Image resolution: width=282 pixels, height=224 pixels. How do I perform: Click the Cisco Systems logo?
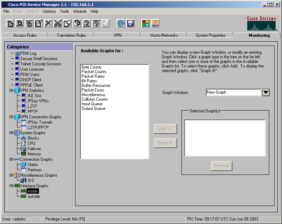[x=262, y=23]
